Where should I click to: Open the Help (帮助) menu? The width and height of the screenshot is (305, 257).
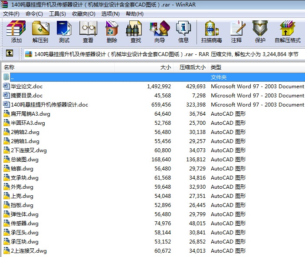pyautogui.click(x=134, y=14)
